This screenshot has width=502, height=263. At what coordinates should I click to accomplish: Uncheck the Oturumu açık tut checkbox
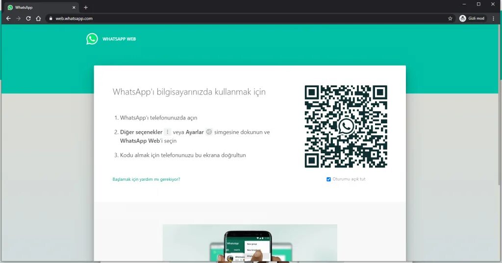tap(328, 179)
